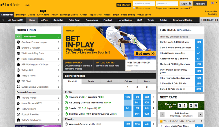Image resolution: width=219 pixels, height=127 pixels.
Task: Tick the Remember me checkbox
Action: tap(134, 8)
